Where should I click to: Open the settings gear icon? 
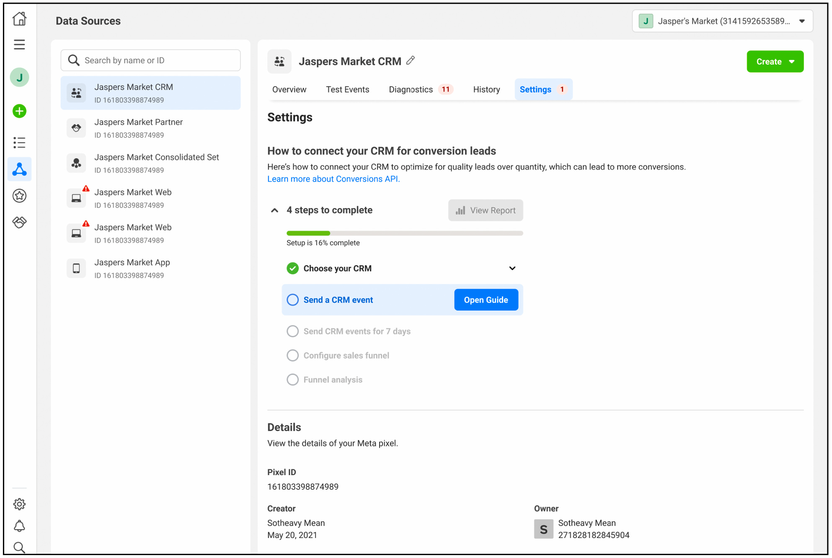[19, 504]
